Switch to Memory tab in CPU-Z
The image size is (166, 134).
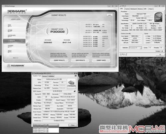click(x=140, y=9)
